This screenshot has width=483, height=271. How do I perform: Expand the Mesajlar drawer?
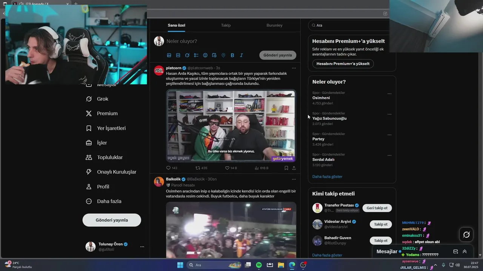(465, 251)
